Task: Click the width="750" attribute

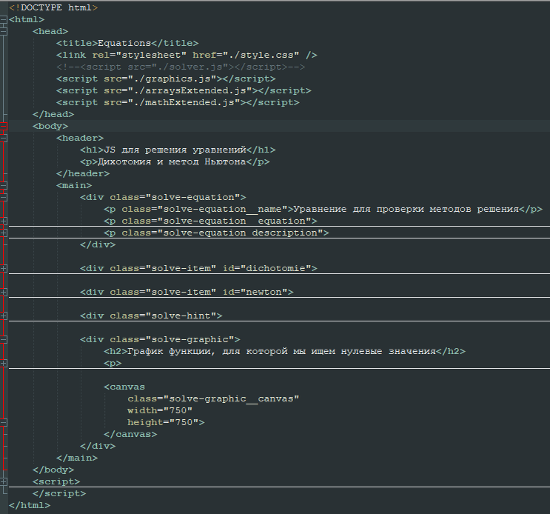Action: (x=160, y=410)
